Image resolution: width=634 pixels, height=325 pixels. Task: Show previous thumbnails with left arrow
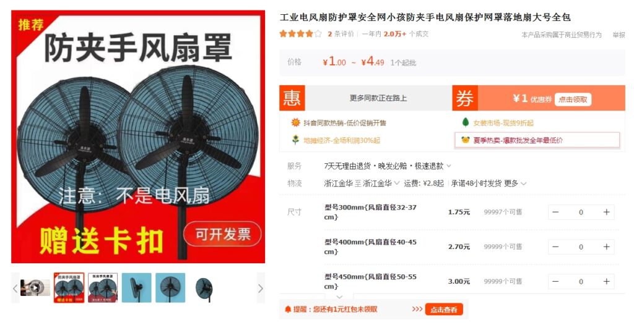[15, 289]
